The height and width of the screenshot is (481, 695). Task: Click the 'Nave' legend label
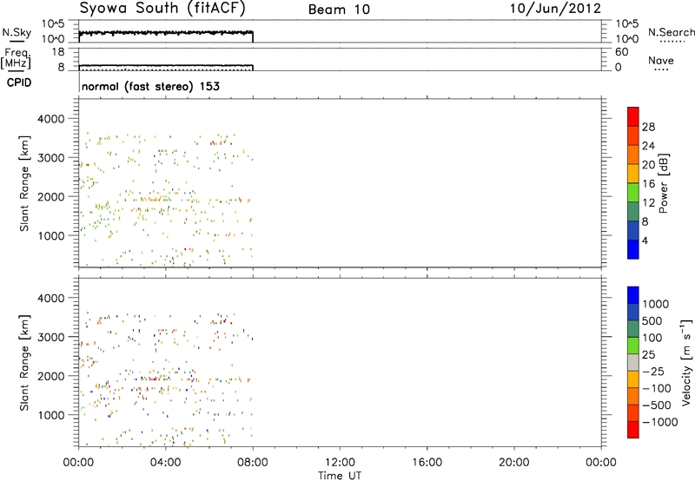pos(660,60)
